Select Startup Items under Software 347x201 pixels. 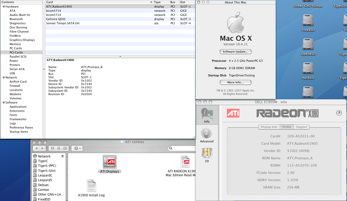point(19,132)
